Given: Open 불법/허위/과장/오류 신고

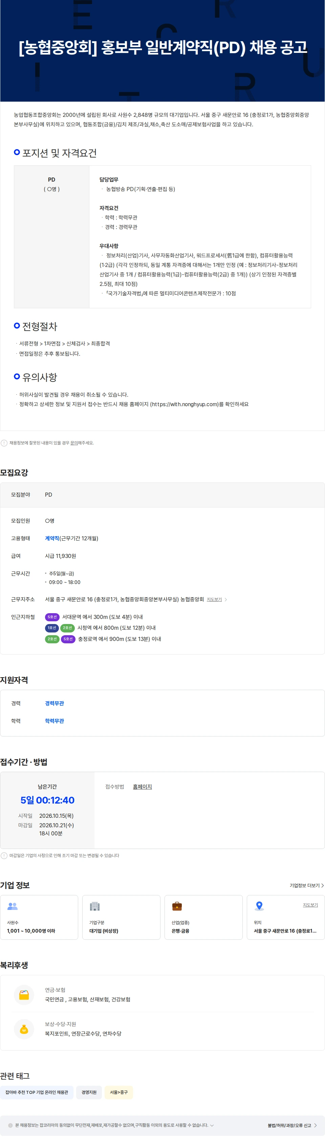Looking at the screenshot, I should (292, 1125).
